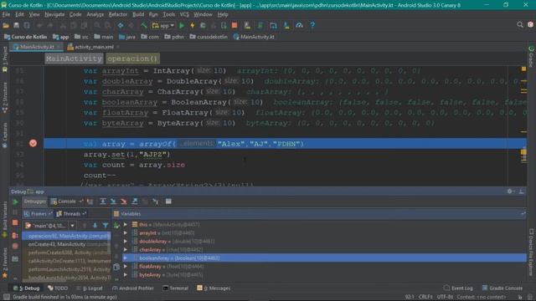Screen dimensions: 536x301
Task: Click the Open folder toolbar icon
Action: (x=6, y=26)
